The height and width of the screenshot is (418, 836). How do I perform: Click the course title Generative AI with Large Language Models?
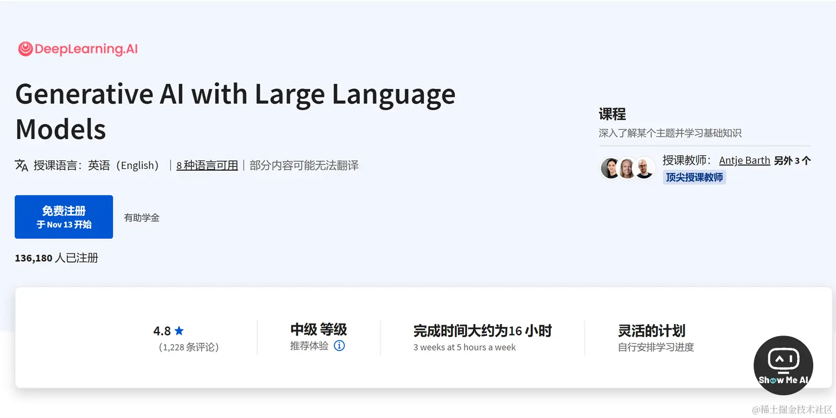[x=235, y=111]
